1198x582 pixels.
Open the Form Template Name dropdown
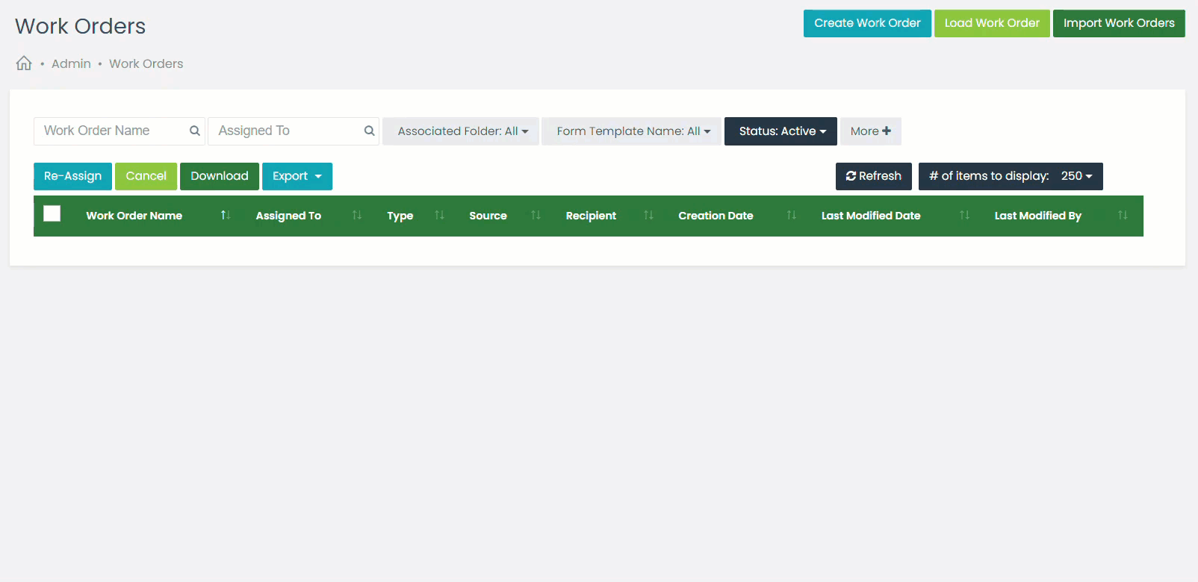(x=632, y=131)
